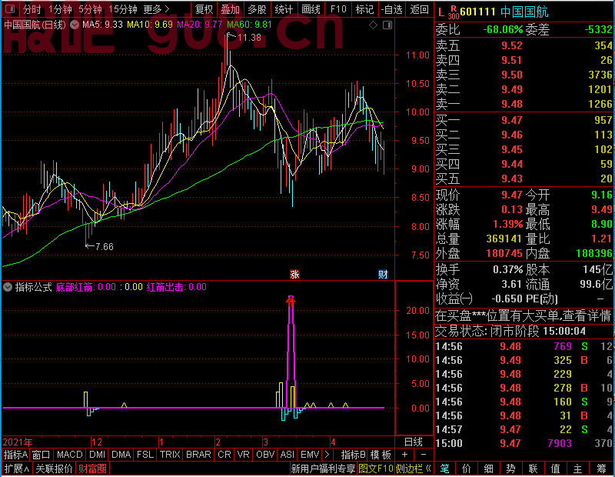Select the 价 price distribution tab
615x477 pixels.
(x=467, y=469)
